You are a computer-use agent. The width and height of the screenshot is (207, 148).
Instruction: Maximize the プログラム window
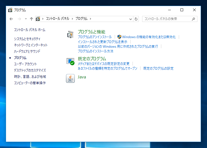tap(182, 10)
